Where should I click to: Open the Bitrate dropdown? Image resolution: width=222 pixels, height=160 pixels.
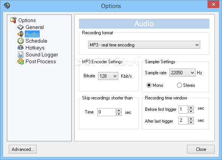coord(108,76)
